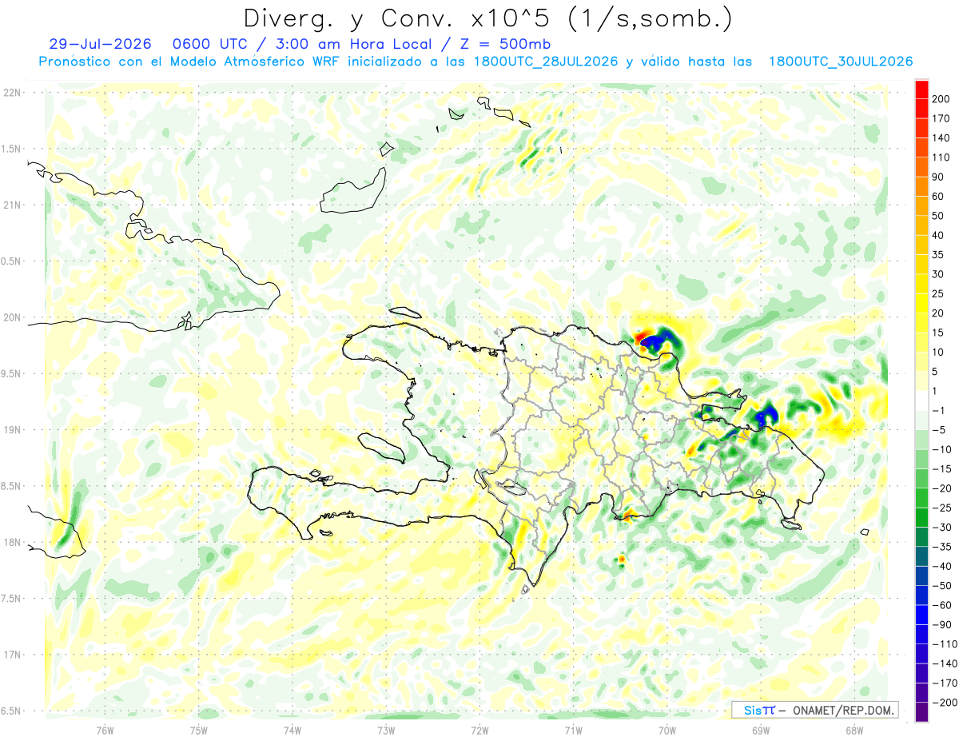Click the positive '50' color scale label
Image resolution: width=959 pixels, height=741 pixels.
click(938, 216)
